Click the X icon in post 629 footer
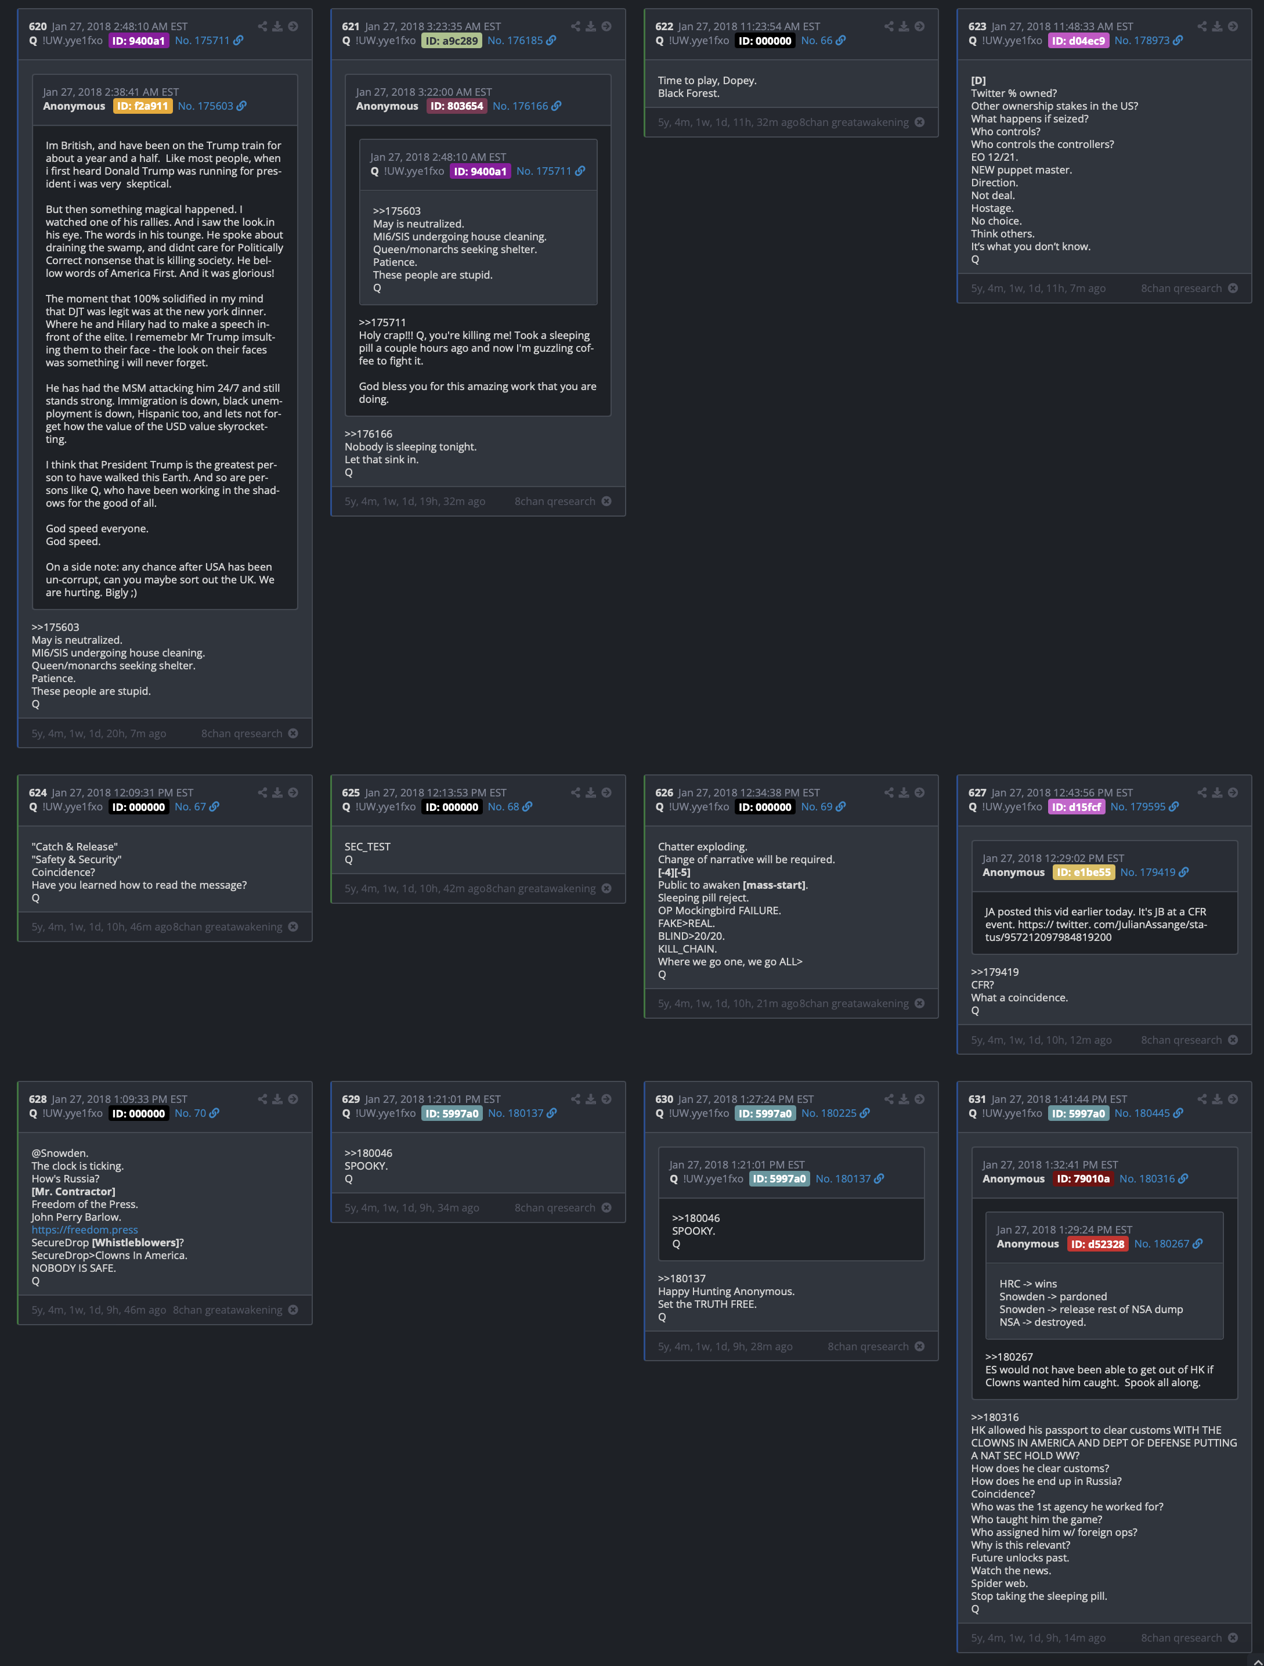This screenshot has width=1264, height=1666. click(607, 1207)
